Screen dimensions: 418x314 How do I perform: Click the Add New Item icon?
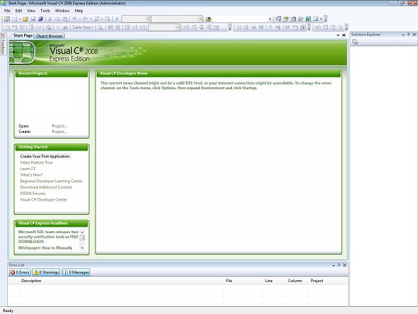coord(14,19)
